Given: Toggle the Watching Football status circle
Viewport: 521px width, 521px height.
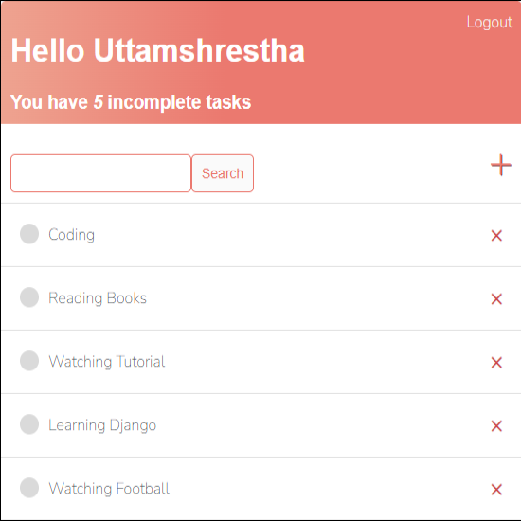Looking at the screenshot, I should tap(29, 488).
